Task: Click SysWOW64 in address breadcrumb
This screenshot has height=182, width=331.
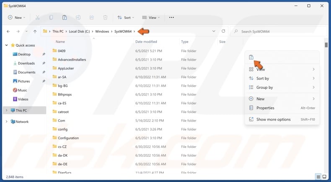Action: point(123,31)
